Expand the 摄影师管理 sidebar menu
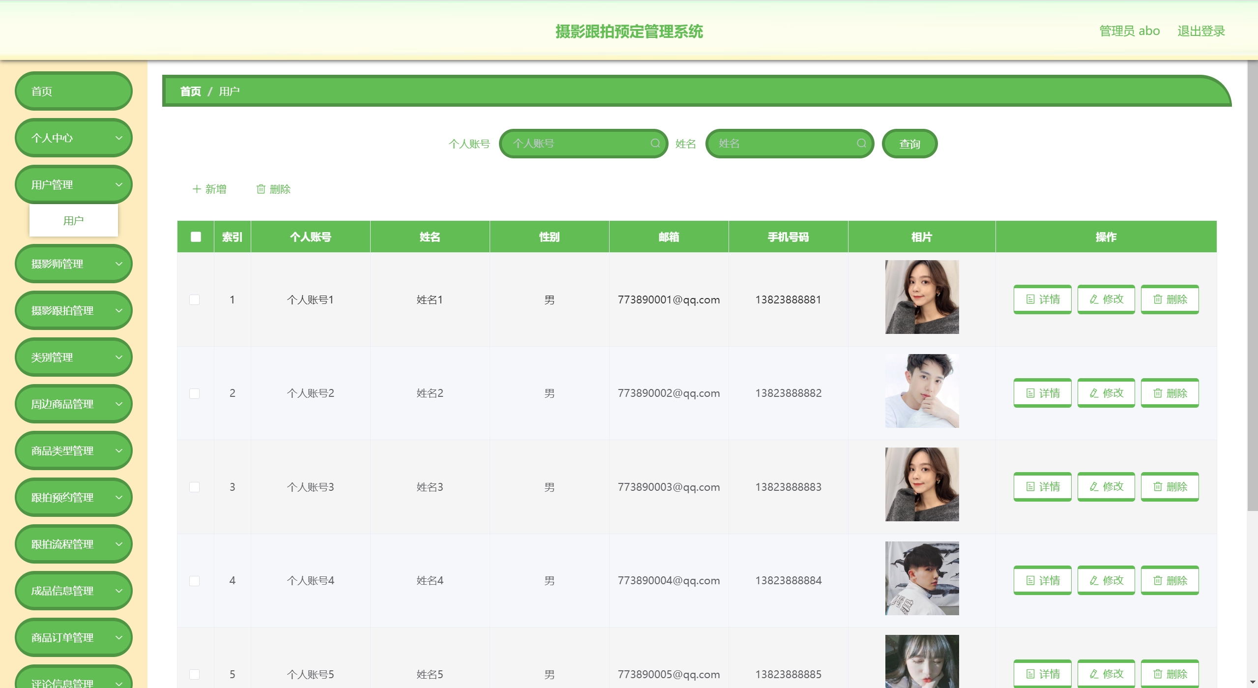 74,264
